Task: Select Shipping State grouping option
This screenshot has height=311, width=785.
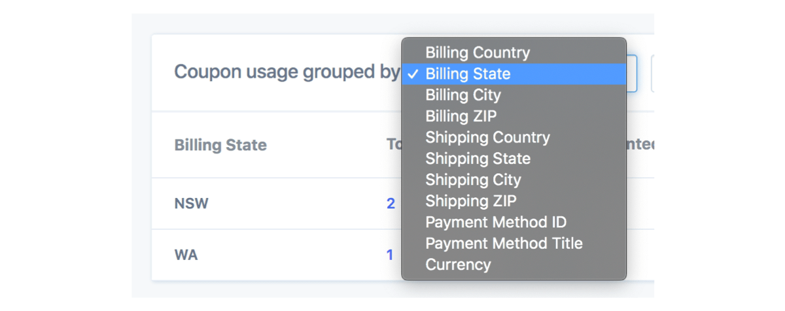Action: coord(478,159)
